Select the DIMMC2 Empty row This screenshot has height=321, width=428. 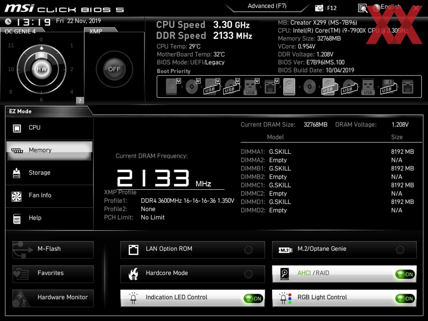click(327, 194)
